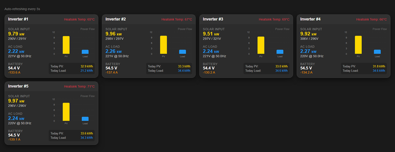Click the Inverter #2 card title
Viewport: 395px width, 152px height.
116,19
